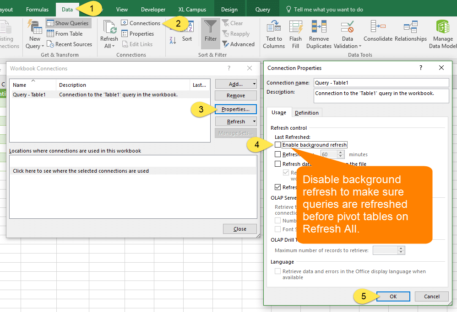Open the Formulas ribbon tab
Screen dimensions: 457x312
[37, 10]
